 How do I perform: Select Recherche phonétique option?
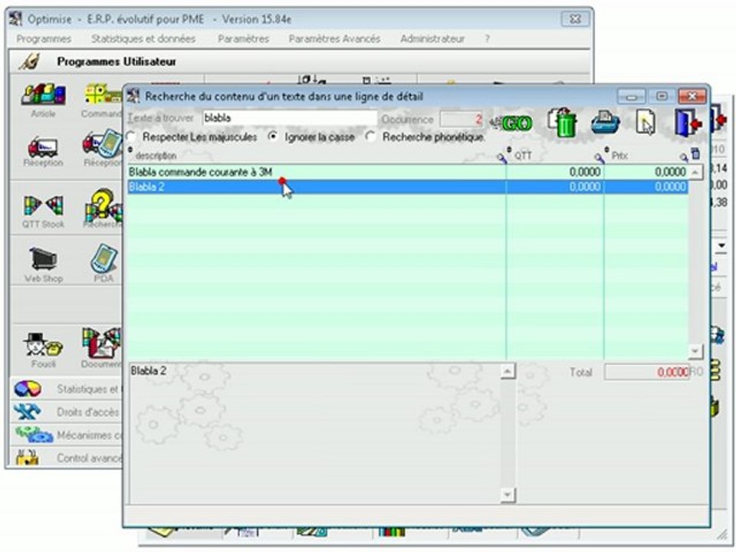tap(371, 136)
